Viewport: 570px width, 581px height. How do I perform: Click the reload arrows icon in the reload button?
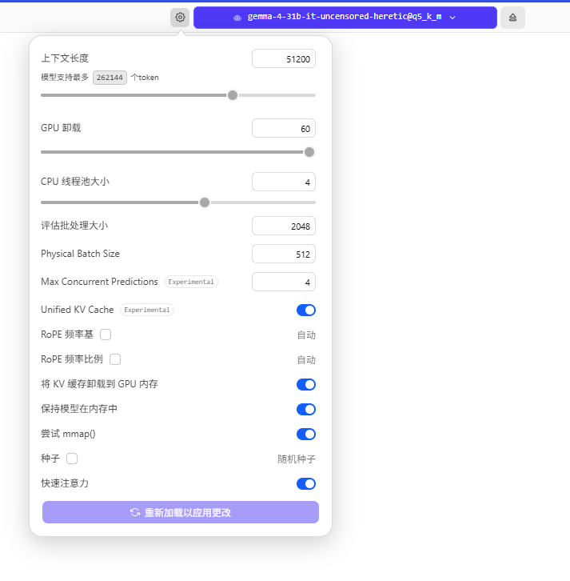135,512
